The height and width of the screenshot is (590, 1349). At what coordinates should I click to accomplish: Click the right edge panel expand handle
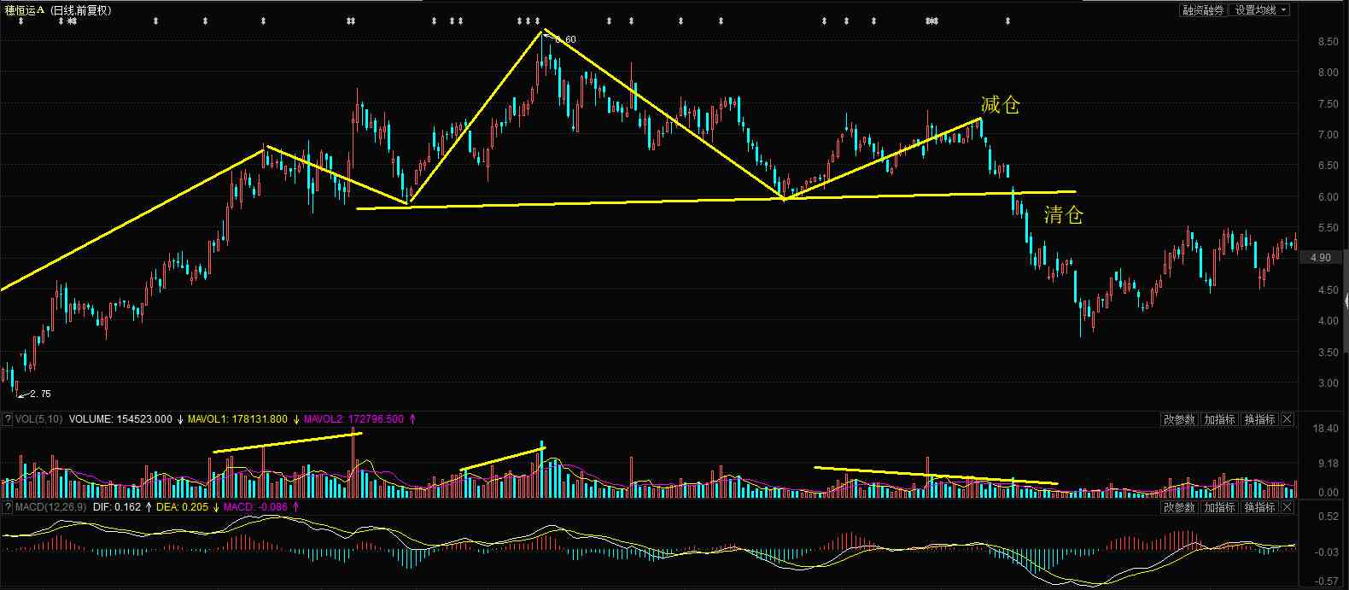1346,301
